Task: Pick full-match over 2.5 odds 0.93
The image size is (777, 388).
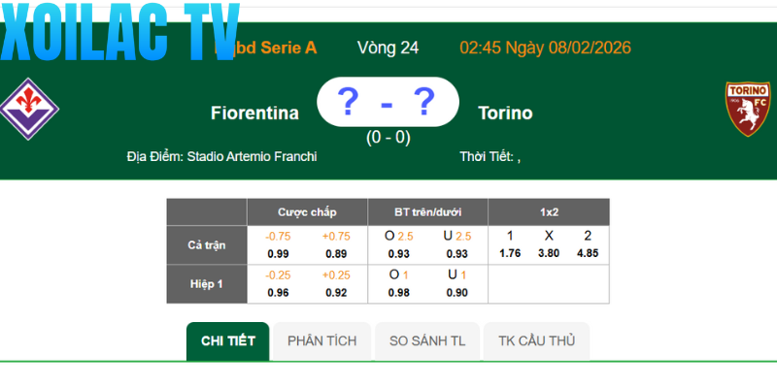Action: click(x=398, y=253)
